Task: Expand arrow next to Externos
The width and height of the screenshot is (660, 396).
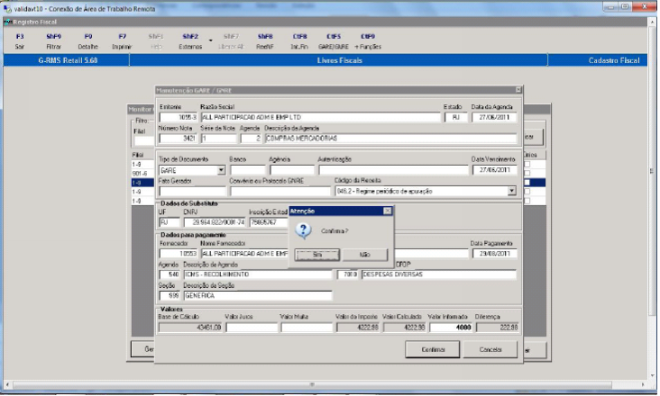Action: click(210, 40)
